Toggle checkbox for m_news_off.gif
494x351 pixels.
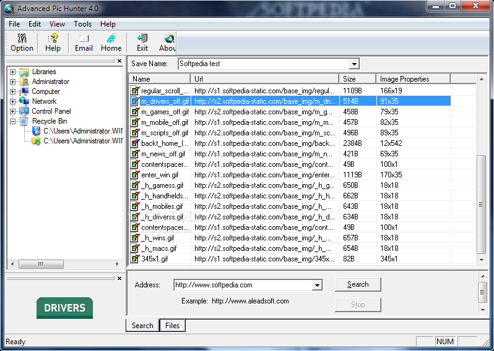click(x=135, y=154)
